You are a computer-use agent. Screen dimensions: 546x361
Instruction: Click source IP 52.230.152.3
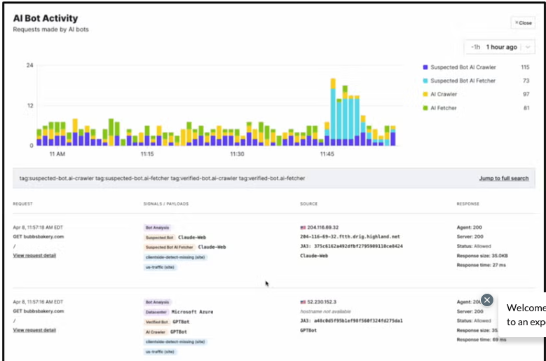point(322,302)
